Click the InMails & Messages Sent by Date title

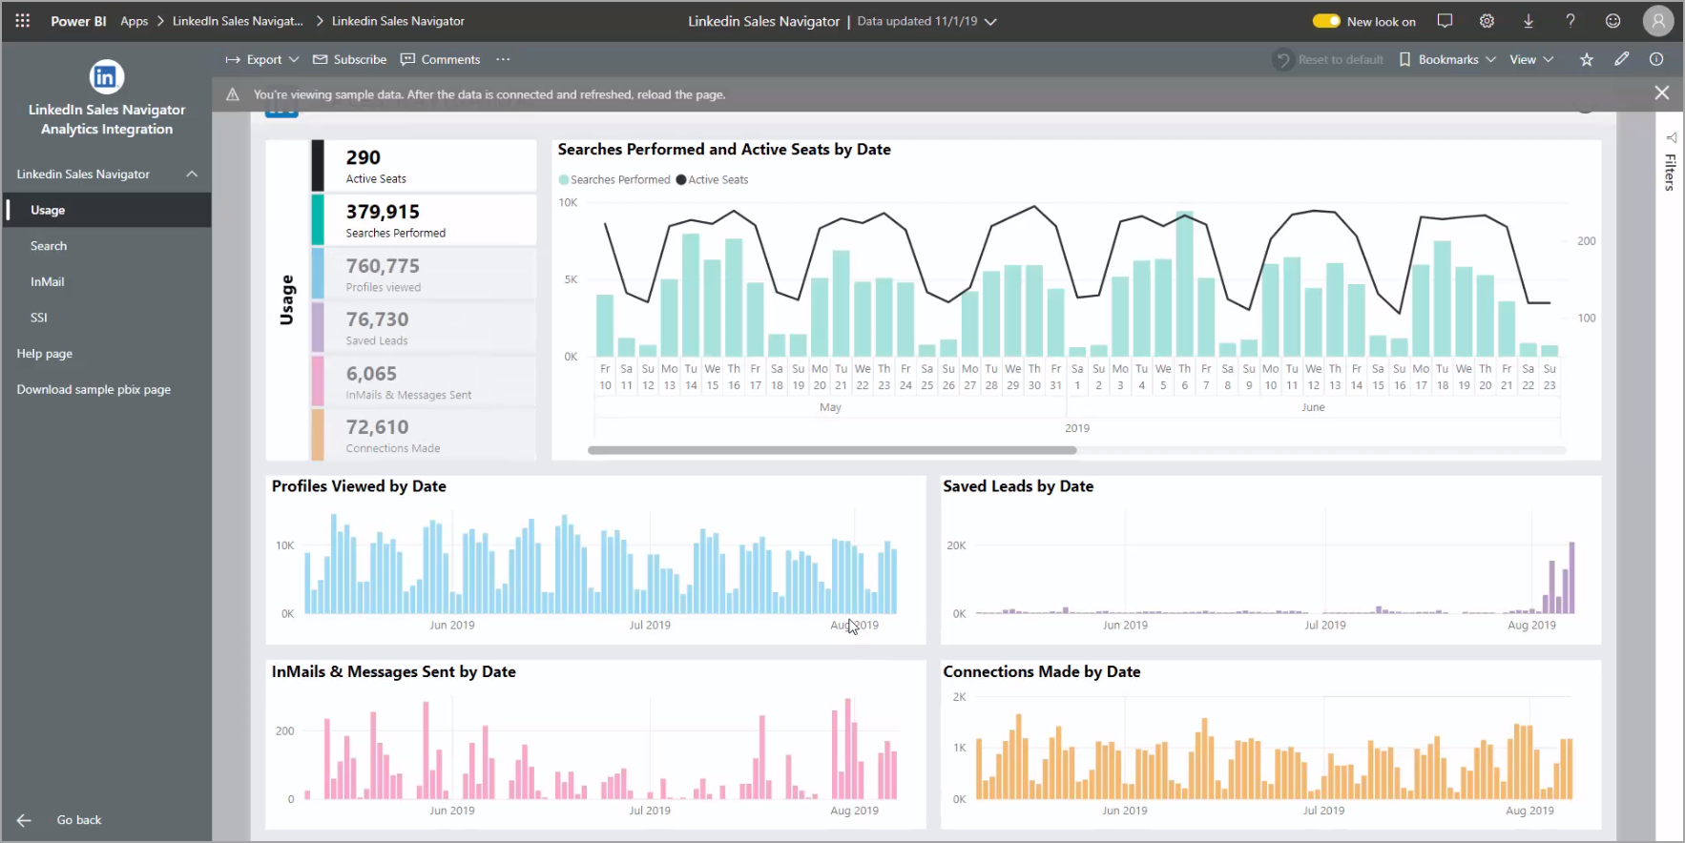point(393,672)
